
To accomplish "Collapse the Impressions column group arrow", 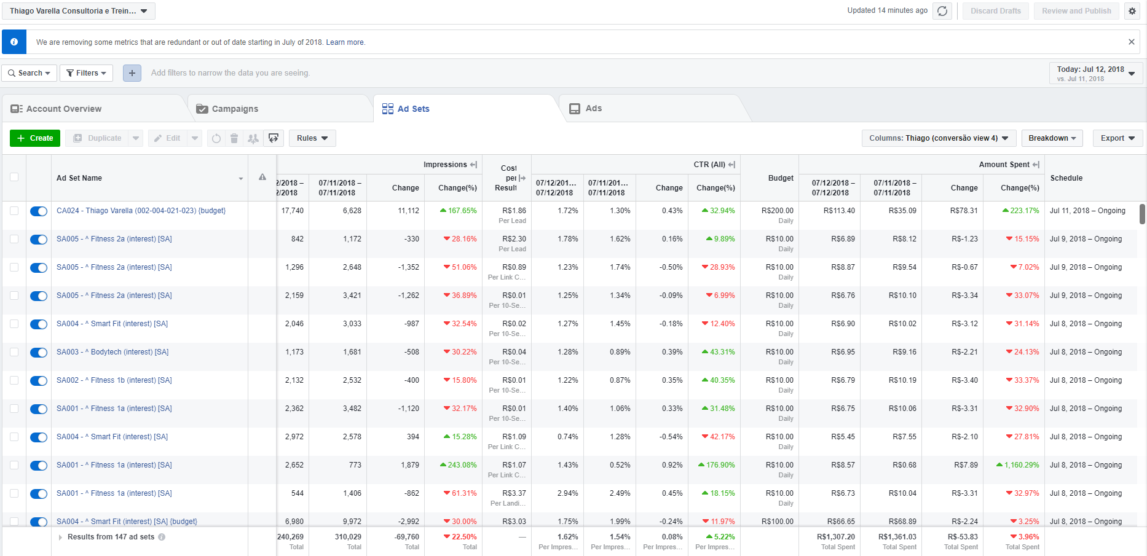I will [473, 165].
